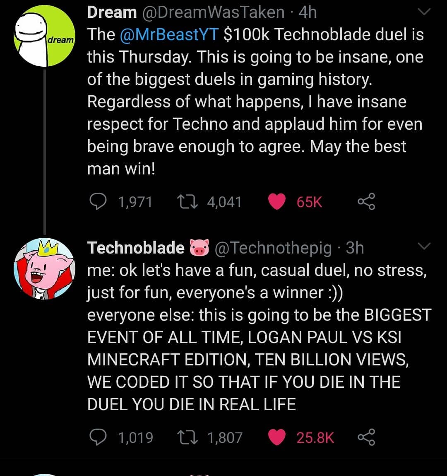Visit the @DreamWasTaken handle
447x476 pixels.
coord(214,12)
